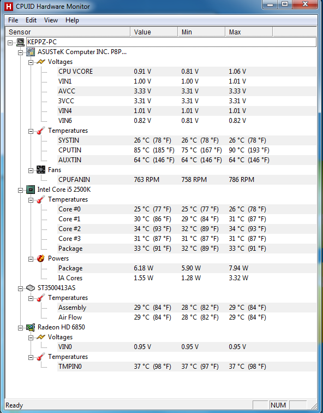Viewport: 323px width, 413px height.
Task: Select the VIN6 voltage row
Action: (187, 121)
